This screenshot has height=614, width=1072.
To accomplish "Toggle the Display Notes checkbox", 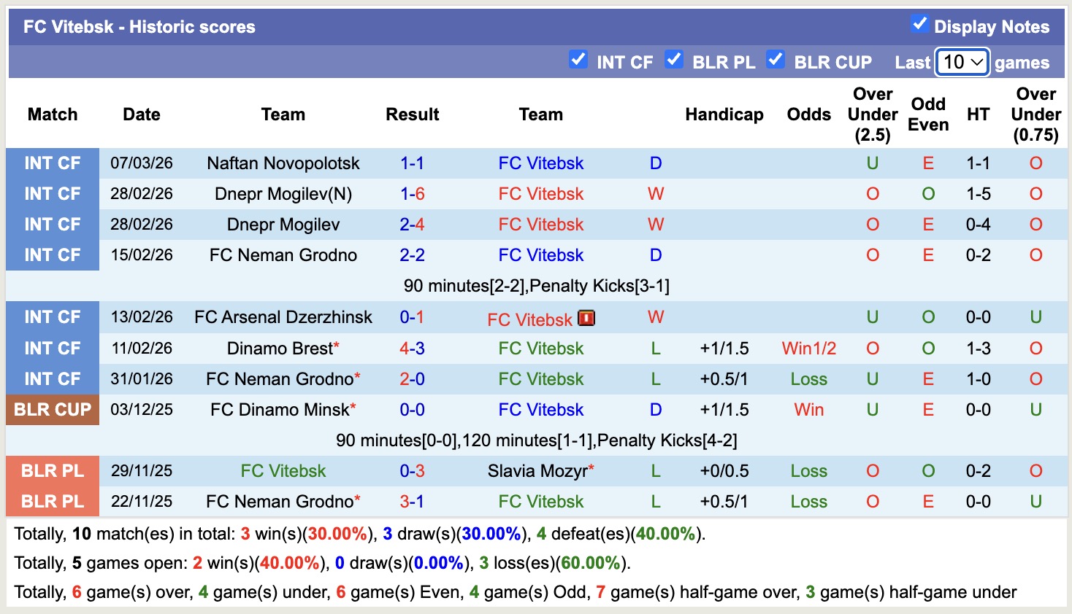I will pos(920,24).
